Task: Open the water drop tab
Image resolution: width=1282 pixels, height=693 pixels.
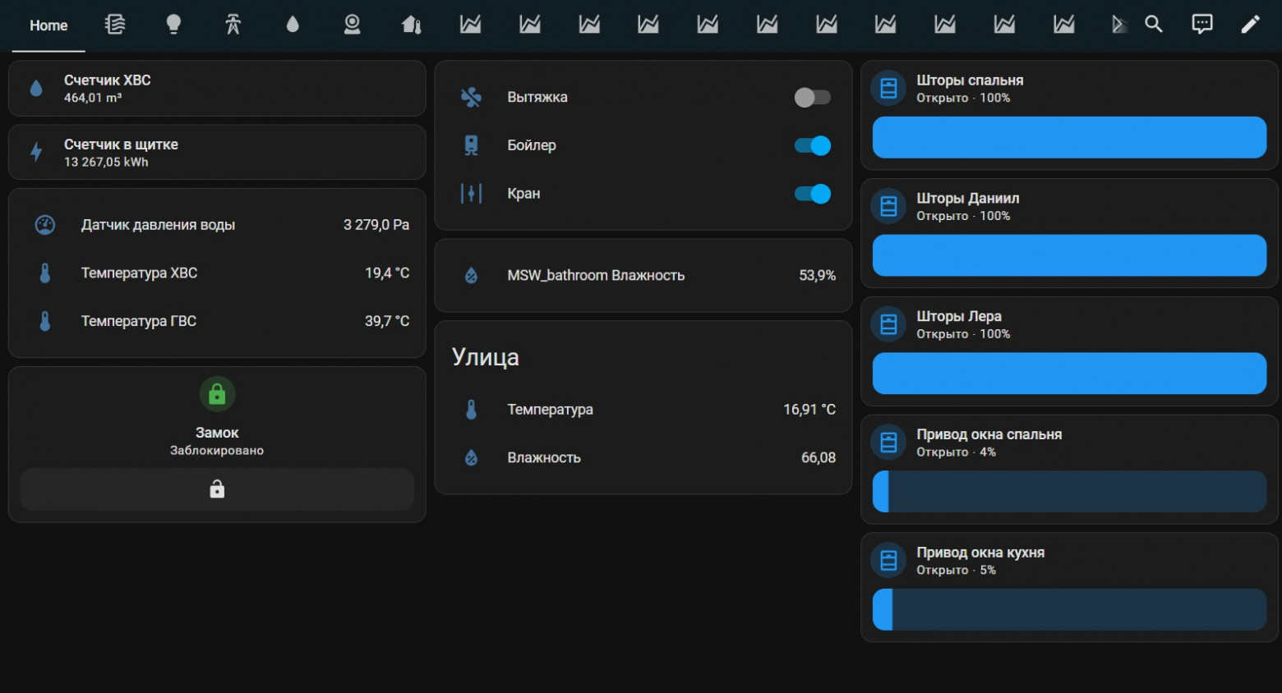Action: 293,25
